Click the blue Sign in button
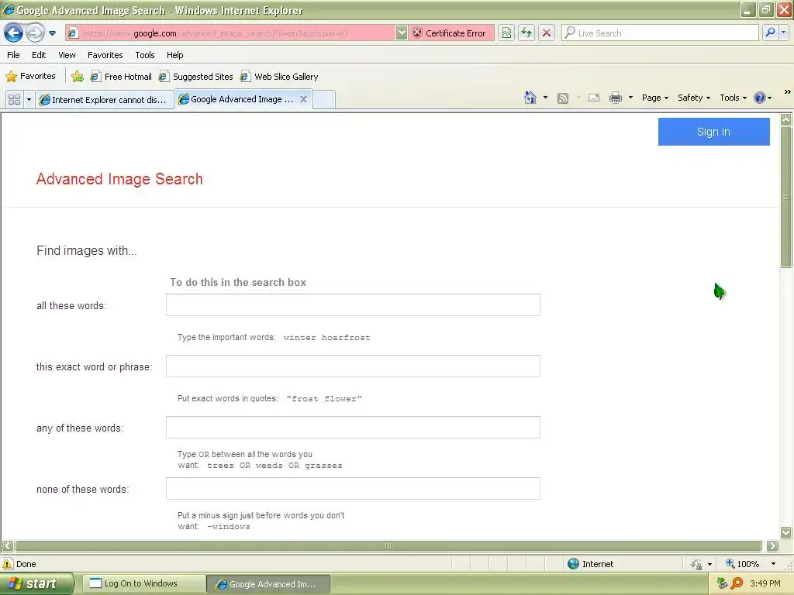Image resolution: width=794 pixels, height=595 pixels. [713, 132]
